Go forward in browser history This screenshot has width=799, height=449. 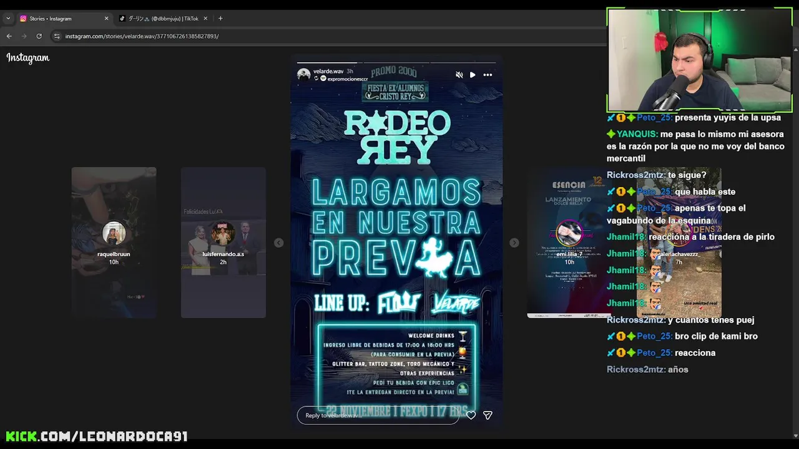pyautogui.click(x=24, y=36)
